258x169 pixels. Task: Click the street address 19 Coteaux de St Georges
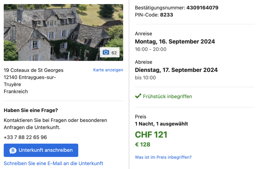pos(34,70)
